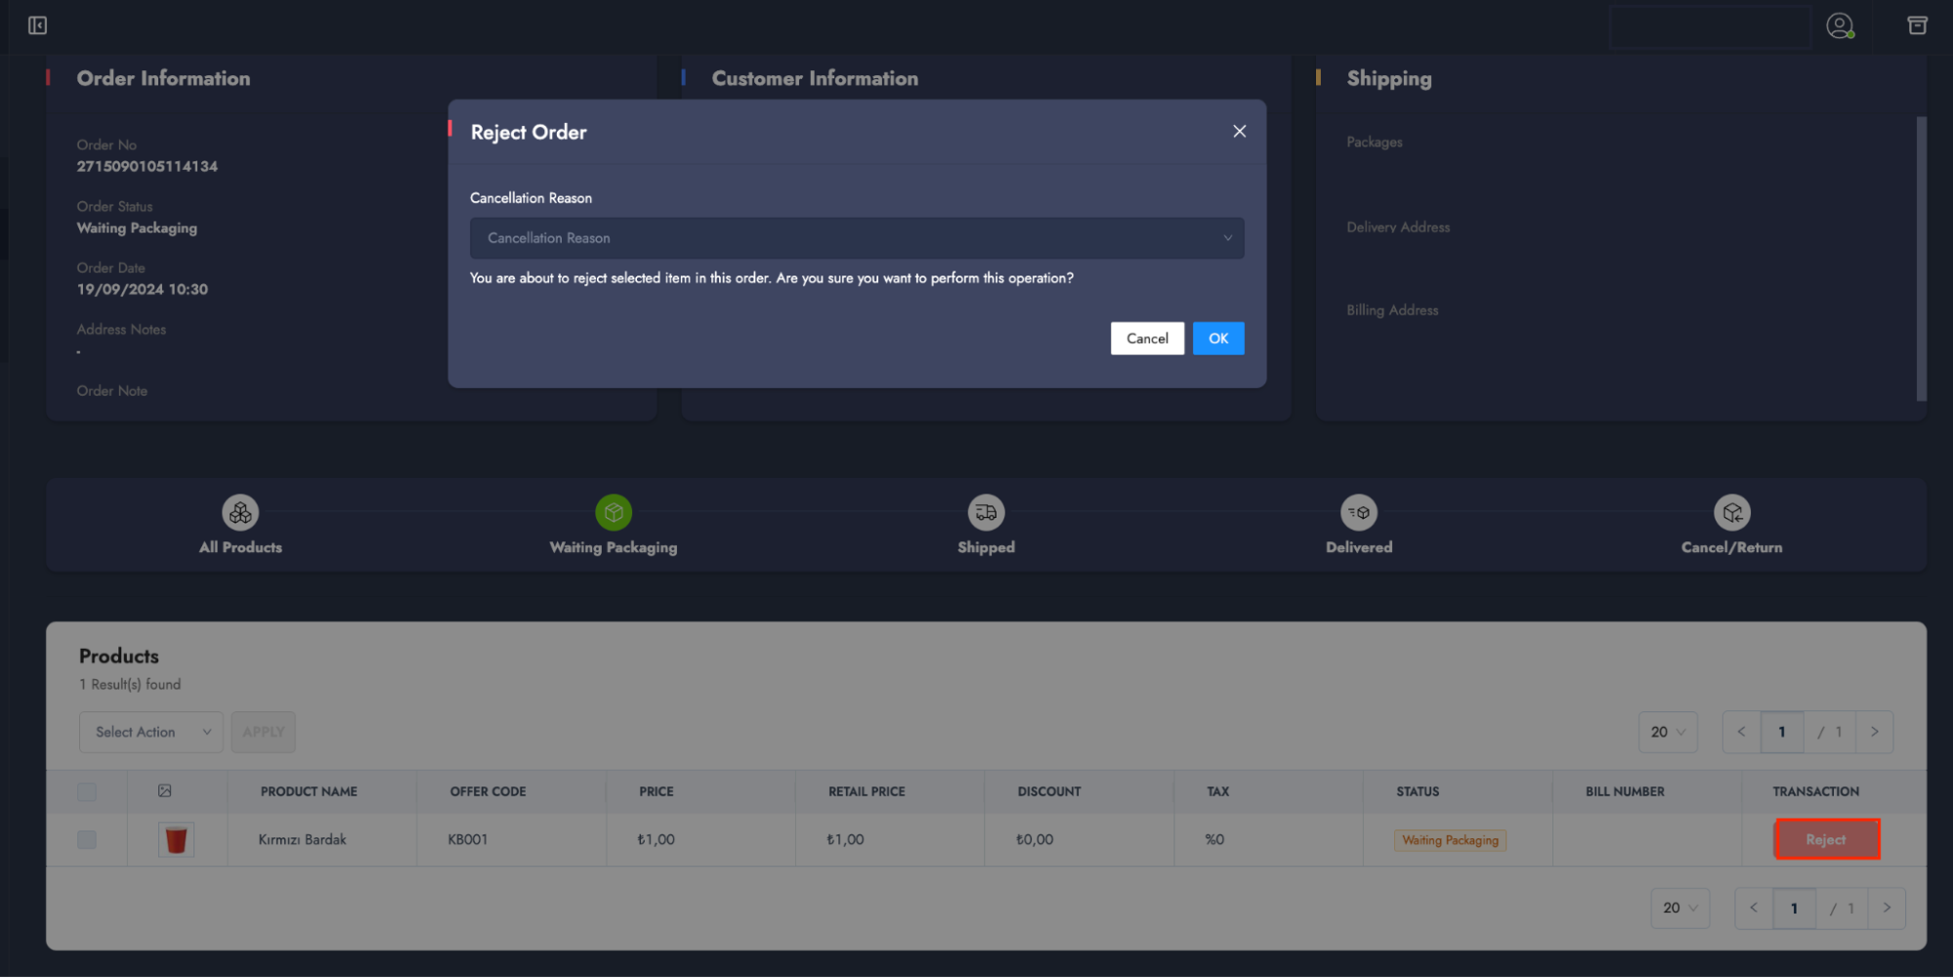Open the top page size dropdown
This screenshot has width=1953, height=978.
[x=1668, y=732]
